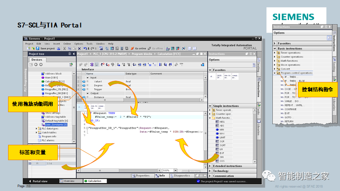The image size is (340, 191).
Task: Click the rightmost icon in Project tree toolbar
Action: 71,65
